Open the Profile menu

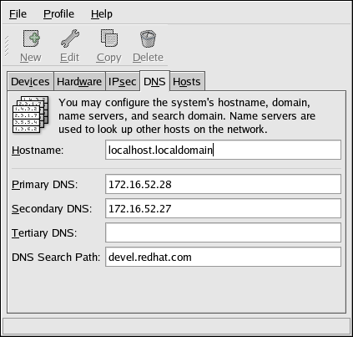[58, 14]
